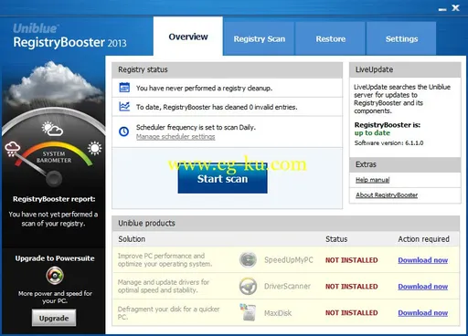Click the barometer needle hub
This screenshot has height=336, width=468.
(54, 178)
